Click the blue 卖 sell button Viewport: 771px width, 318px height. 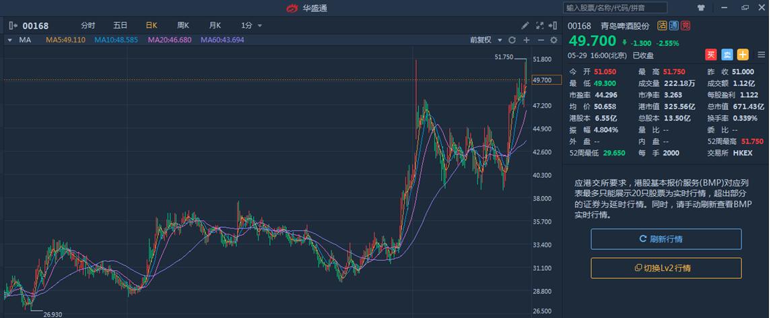pos(727,55)
